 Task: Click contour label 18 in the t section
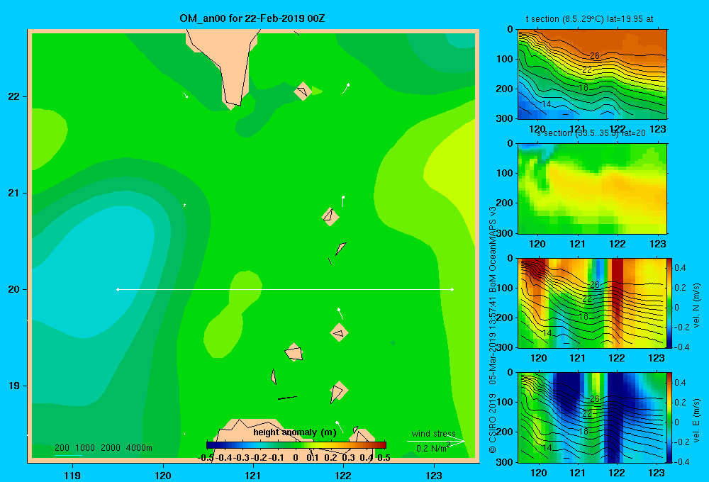click(584, 87)
